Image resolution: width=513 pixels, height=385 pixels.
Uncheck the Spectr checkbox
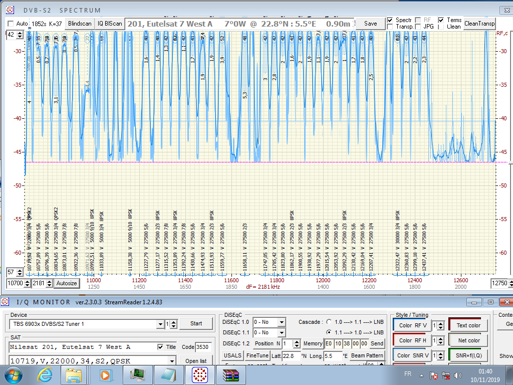tap(390, 20)
